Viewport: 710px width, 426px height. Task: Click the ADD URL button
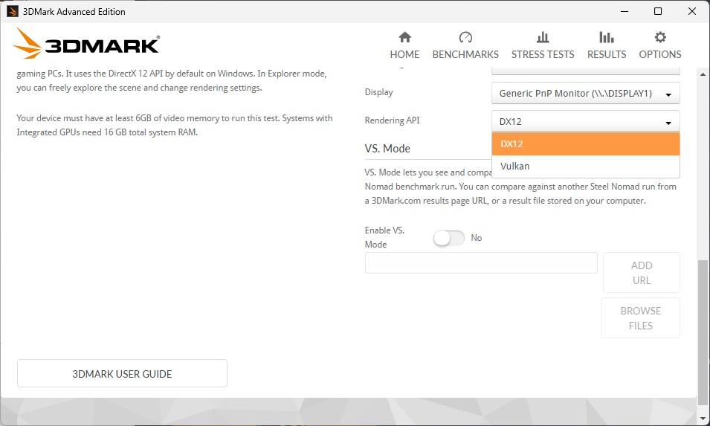point(641,273)
